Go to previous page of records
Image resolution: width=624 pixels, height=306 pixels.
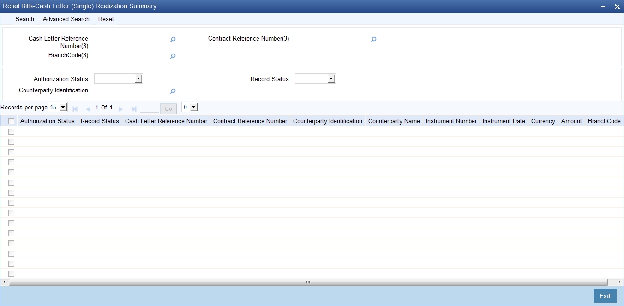(x=88, y=109)
